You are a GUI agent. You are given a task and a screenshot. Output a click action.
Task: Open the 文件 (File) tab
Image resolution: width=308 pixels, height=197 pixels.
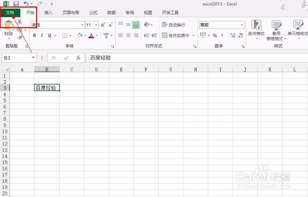pyautogui.click(x=10, y=13)
